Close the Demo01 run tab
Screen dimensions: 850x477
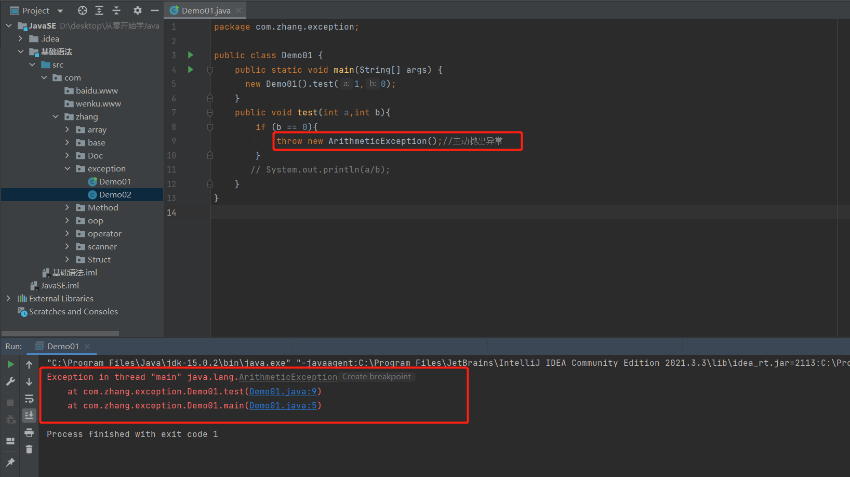87,347
